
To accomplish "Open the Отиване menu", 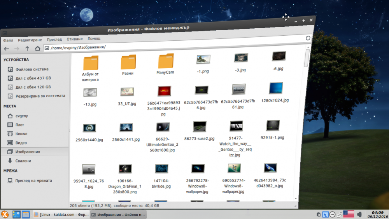I will pos(74,39).
